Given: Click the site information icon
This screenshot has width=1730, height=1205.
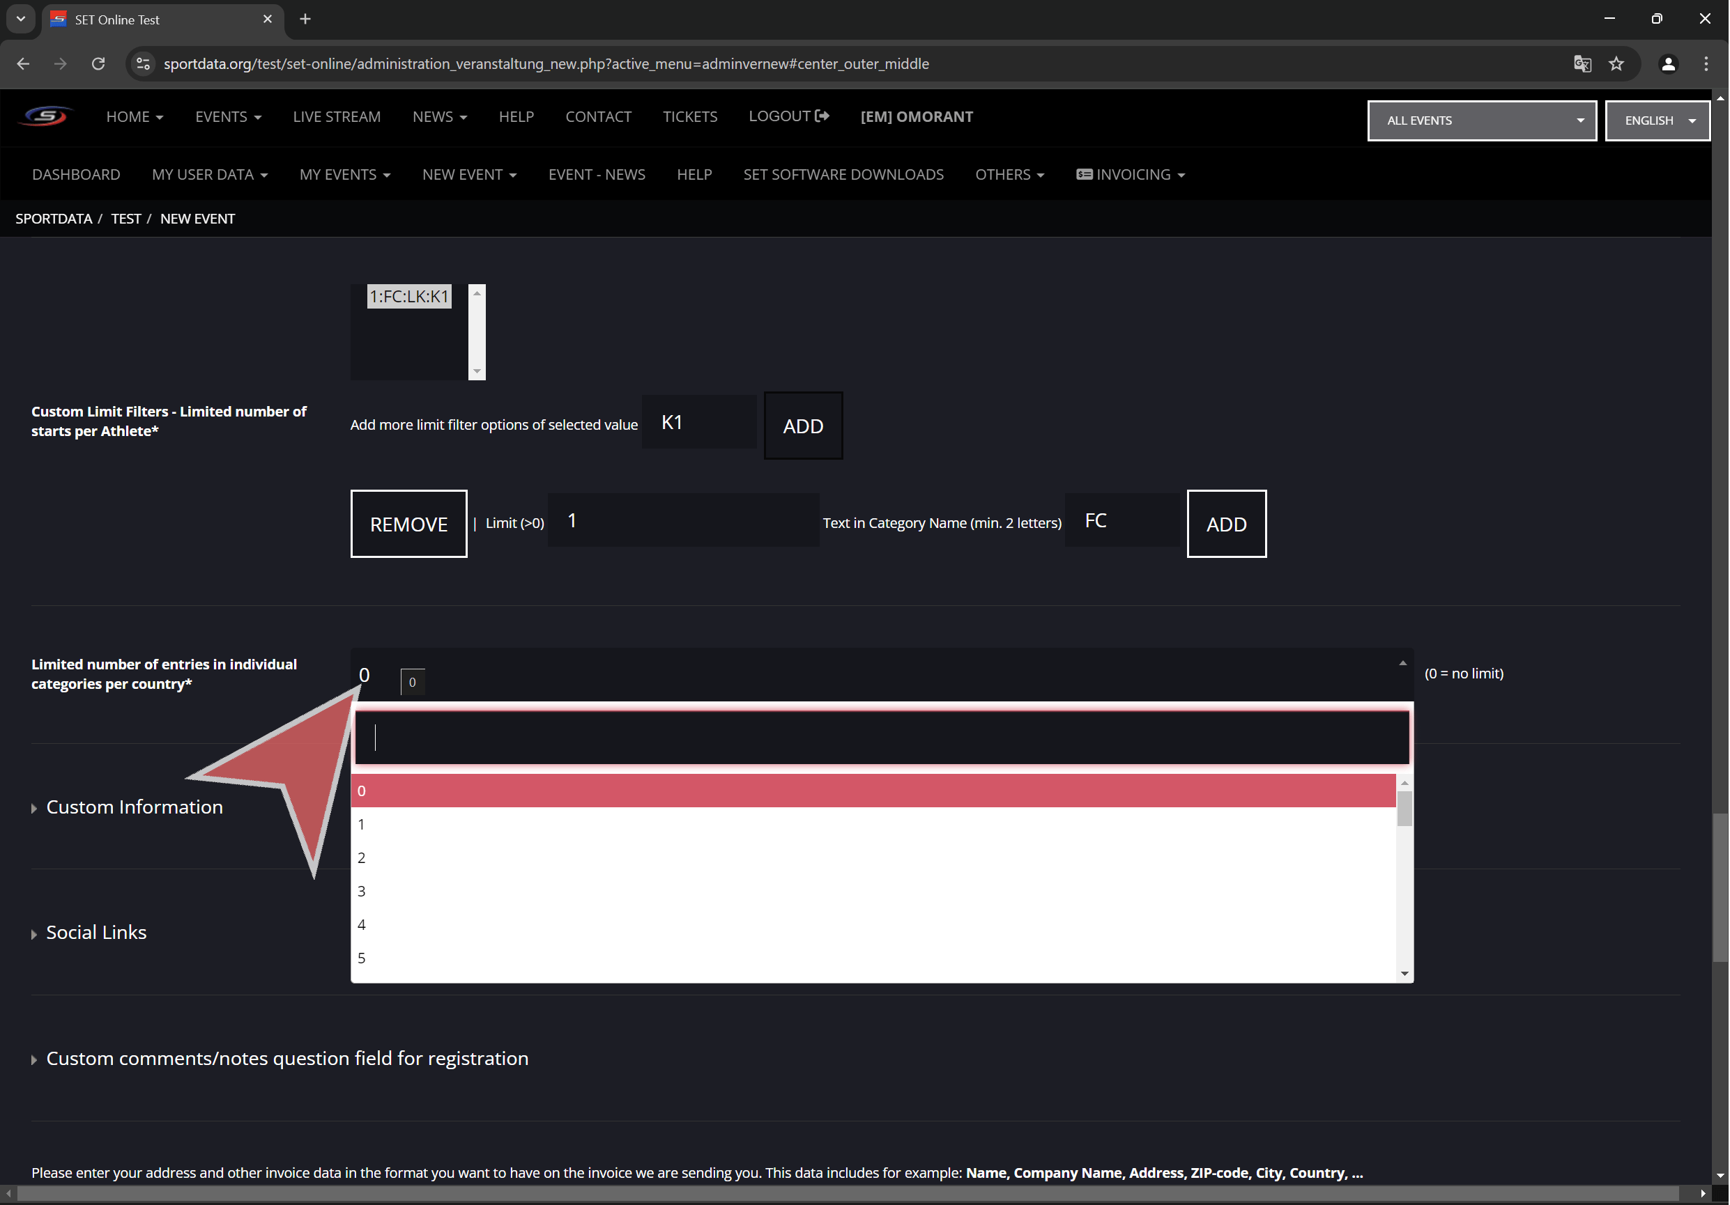Looking at the screenshot, I should [143, 64].
